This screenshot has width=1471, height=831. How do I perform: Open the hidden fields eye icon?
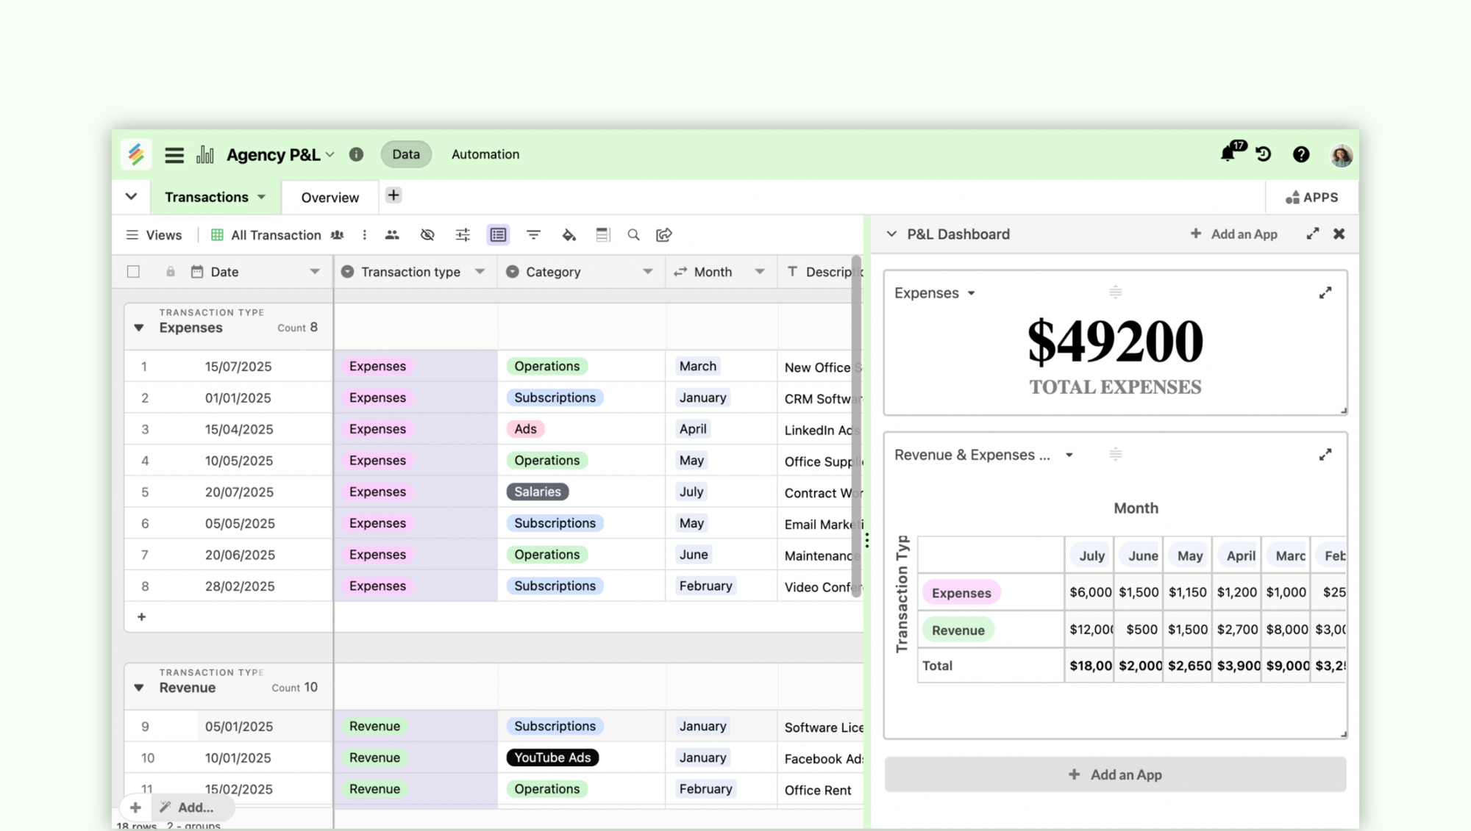[x=427, y=235]
